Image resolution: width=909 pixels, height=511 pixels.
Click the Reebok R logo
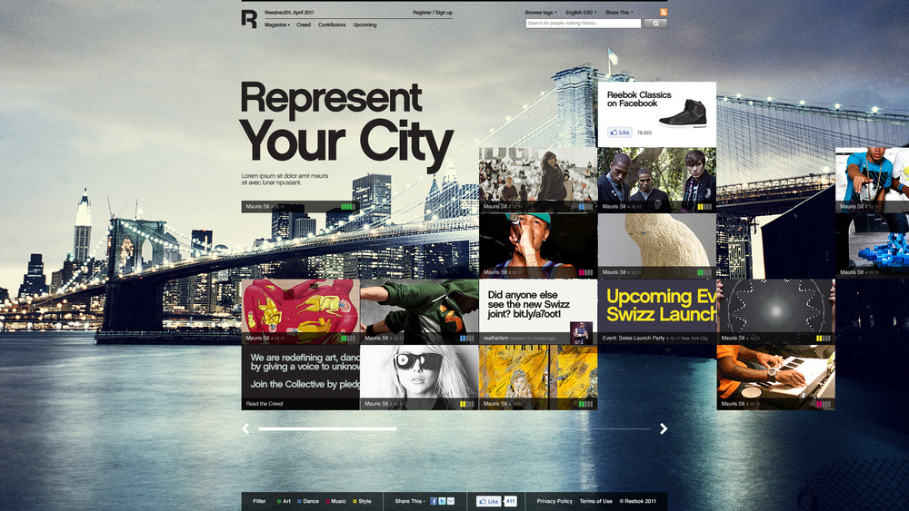(x=249, y=18)
